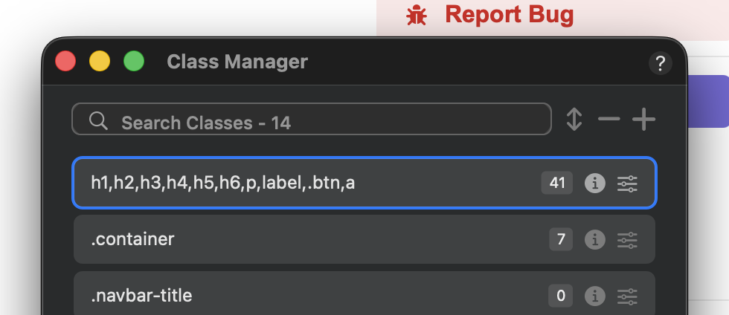This screenshot has width=729, height=315.
Task: Open style sliders for .navbar-title class
Action: pos(628,296)
